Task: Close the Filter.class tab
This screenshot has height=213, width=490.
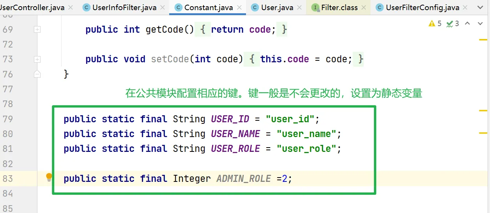Action: (364, 7)
